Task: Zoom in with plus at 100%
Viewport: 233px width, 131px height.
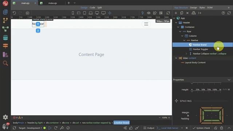Action: (169, 118)
